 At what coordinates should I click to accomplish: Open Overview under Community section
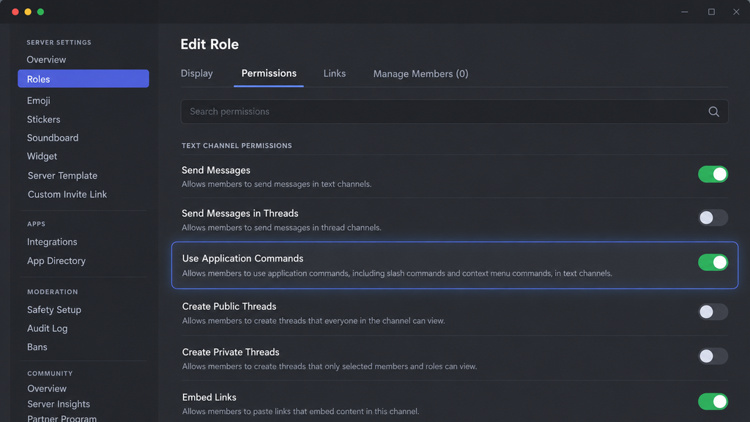[x=47, y=388]
